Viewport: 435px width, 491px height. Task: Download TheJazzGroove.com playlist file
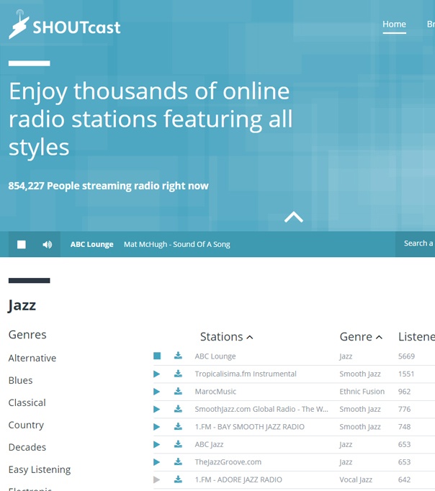click(x=178, y=461)
